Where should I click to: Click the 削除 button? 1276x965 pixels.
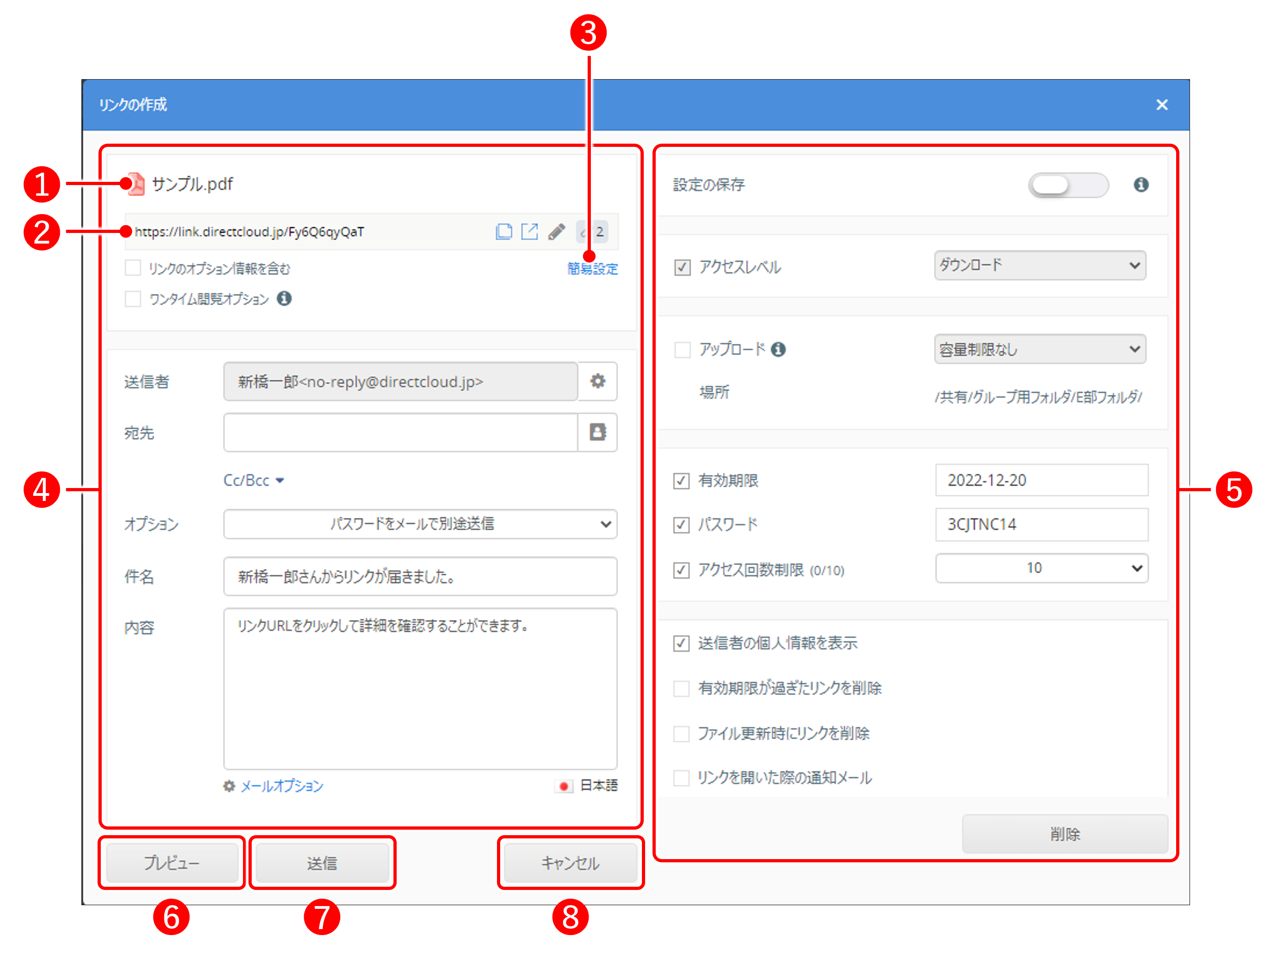tap(1065, 834)
